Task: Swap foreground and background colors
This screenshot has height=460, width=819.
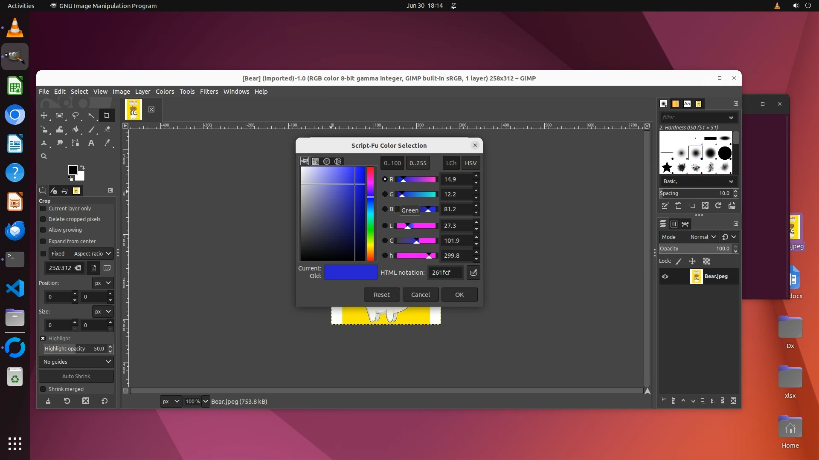Action: 82,167
